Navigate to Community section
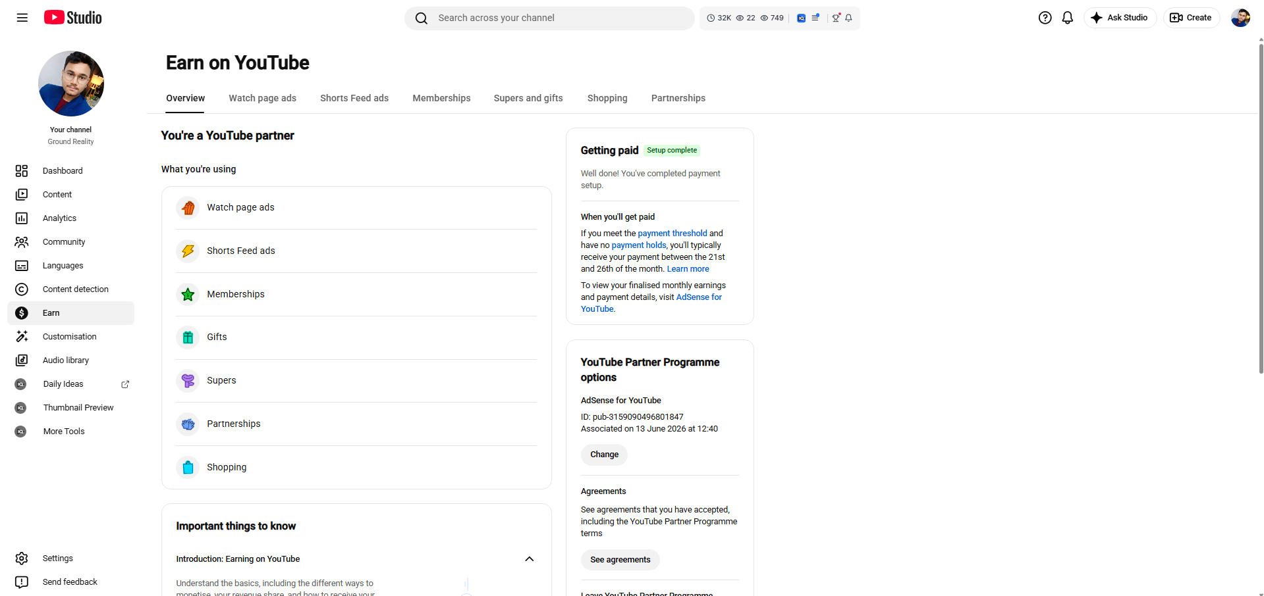This screenshot has width=1264, height=596. 70,242
